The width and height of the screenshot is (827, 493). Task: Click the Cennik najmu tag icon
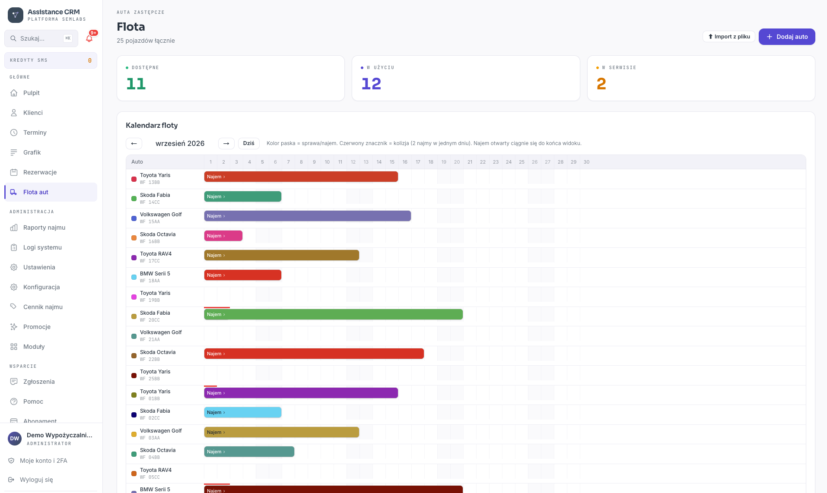pyautogui.click(x=14, y=307)
